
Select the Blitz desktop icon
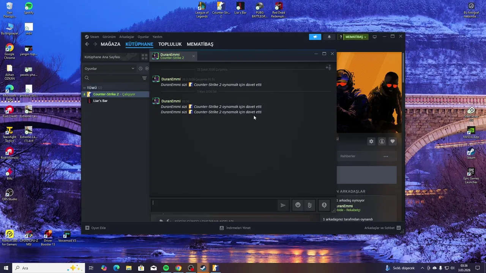[9, 174]
